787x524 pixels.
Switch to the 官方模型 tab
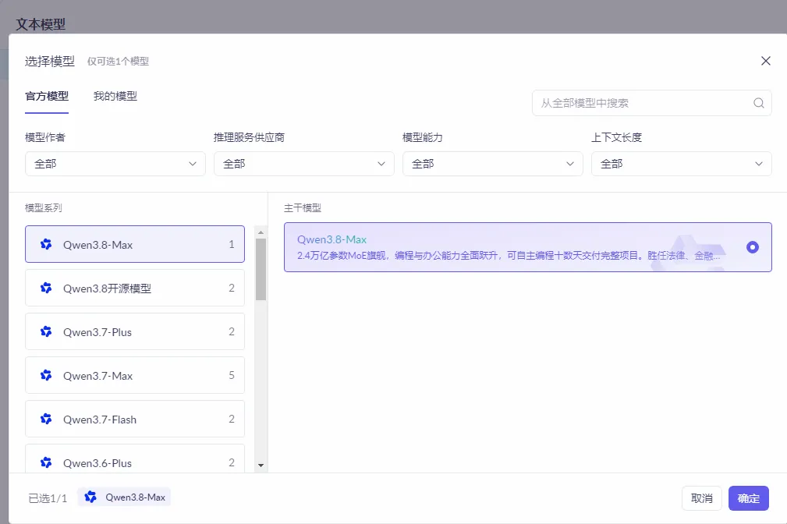[47, 96]
